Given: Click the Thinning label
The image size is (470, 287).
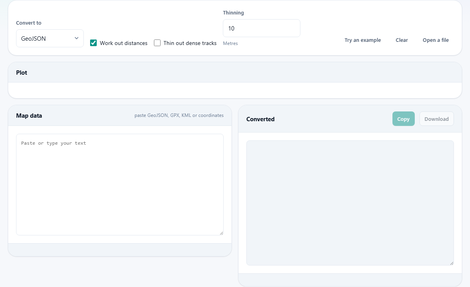Looking at the screenshot, I should (233, 13).
